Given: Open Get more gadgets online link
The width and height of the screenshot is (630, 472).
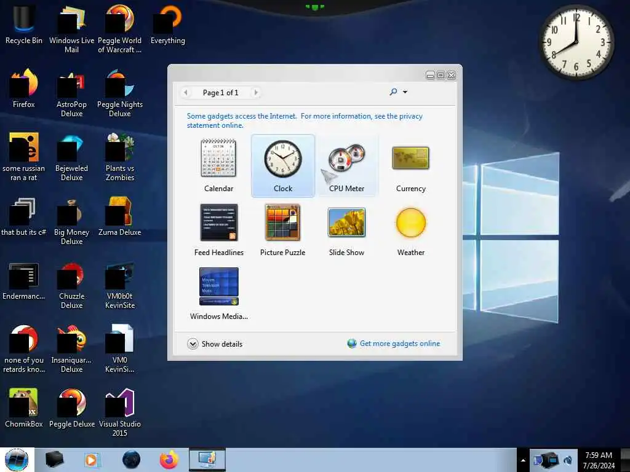Looking at the screenshot, I should point(394,344).
